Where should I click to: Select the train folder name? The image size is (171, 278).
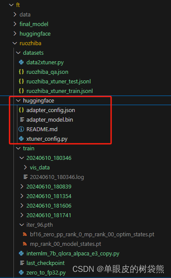(x=29, y=149)
